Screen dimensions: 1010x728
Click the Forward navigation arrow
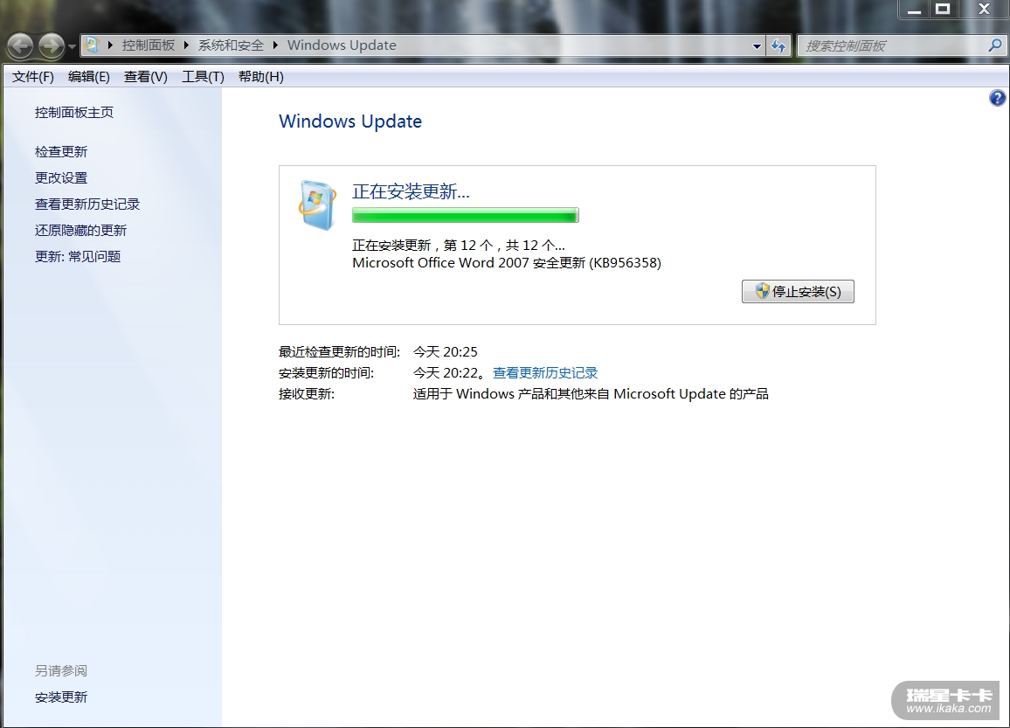point(52,45)
